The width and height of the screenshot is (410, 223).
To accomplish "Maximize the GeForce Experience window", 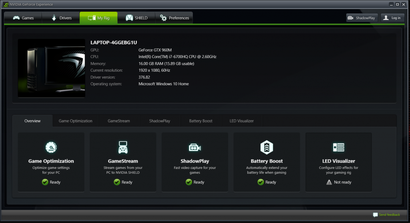I will tap(398, 4).
